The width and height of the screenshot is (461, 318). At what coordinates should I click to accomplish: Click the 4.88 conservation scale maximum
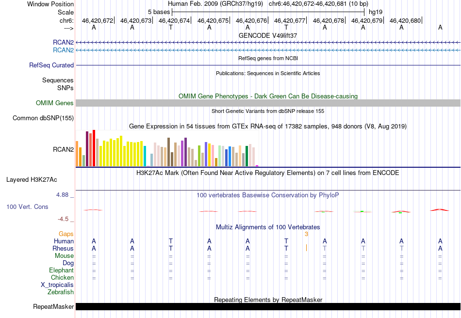(x=62, y=195)
